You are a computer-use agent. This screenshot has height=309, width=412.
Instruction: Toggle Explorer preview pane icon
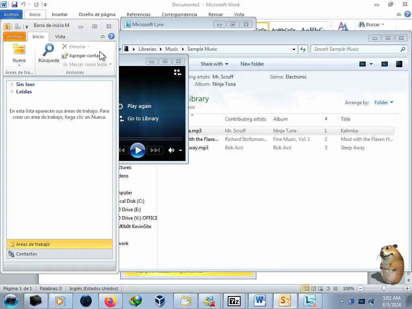[385, 64]
